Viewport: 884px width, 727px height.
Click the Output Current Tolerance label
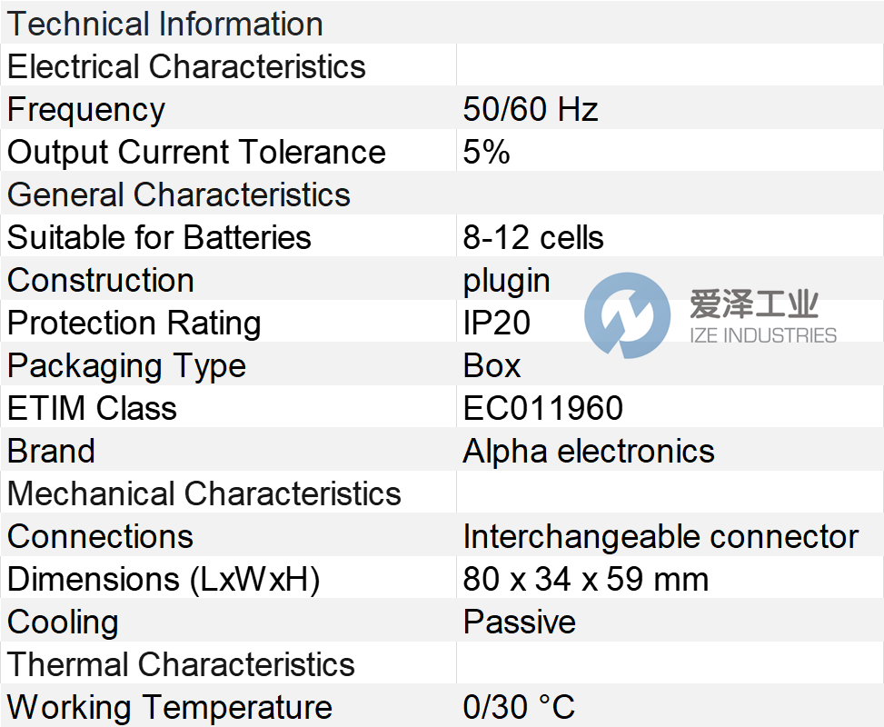click(x=196, y=152)
